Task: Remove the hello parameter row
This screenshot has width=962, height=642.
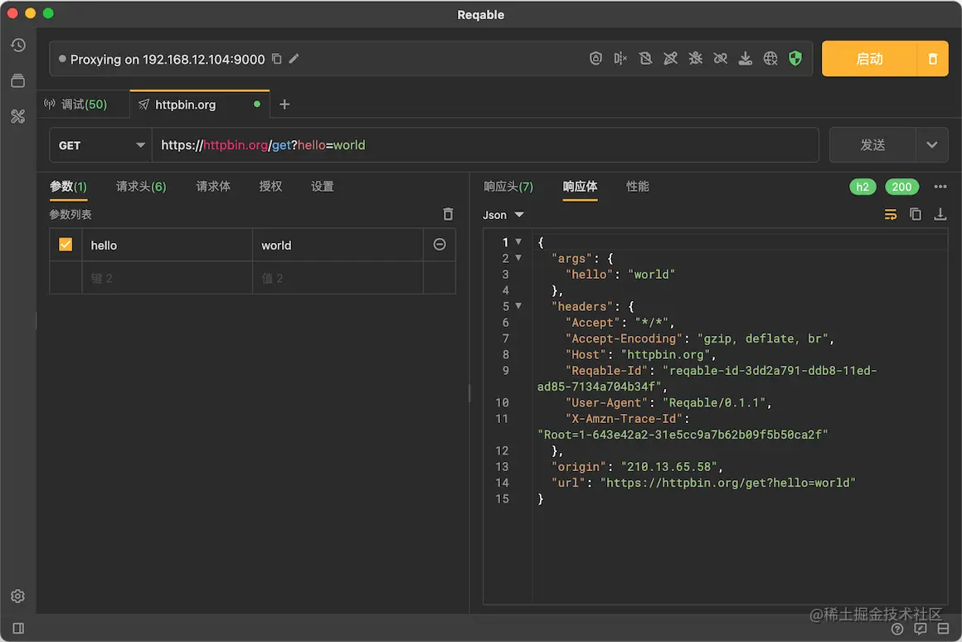Action: tap(440, 245)
